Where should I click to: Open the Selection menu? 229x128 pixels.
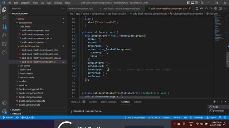(25, 3)
